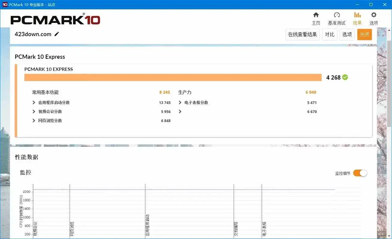The image size is (392, 239).
Task: Click the orange 关闭 close result button
Action: click(364, 34)
